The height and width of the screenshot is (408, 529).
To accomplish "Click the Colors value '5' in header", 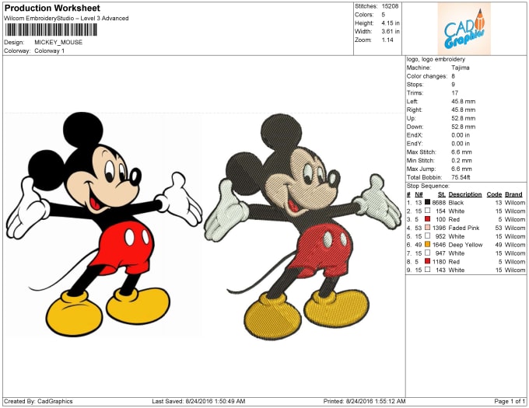I will 384,15.
